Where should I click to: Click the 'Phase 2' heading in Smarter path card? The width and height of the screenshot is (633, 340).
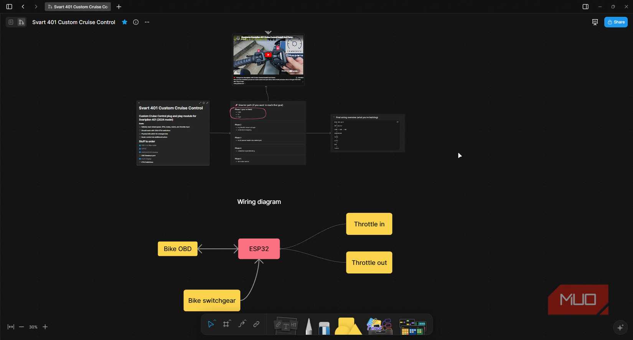[x=238, y=125]
